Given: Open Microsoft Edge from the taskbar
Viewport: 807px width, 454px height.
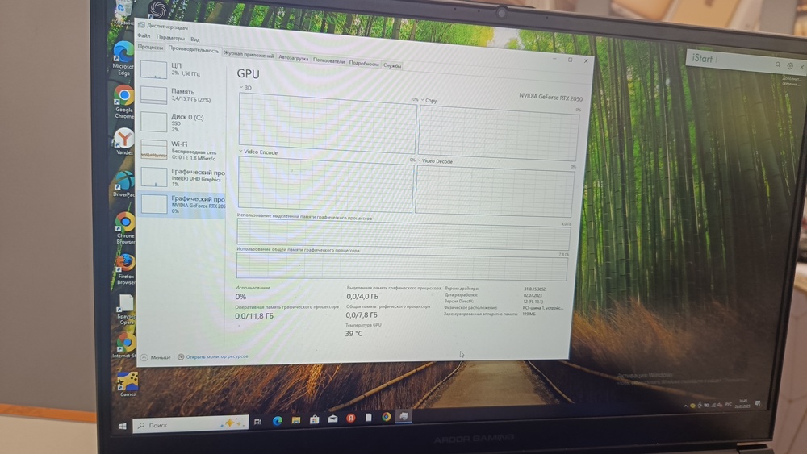Looking at the screenshot, I should (x=278, y=421).
